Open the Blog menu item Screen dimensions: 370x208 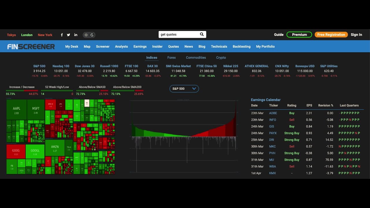202,47
